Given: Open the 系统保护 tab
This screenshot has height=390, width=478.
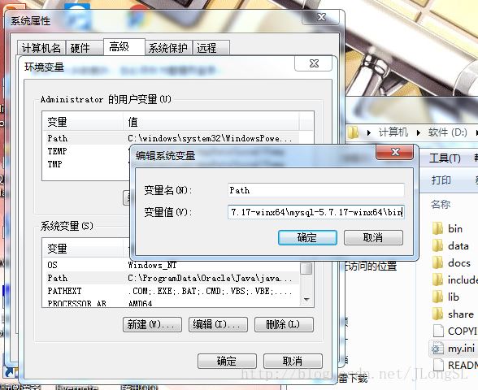Looking at the screenshot, I should pyautogui.click(x=168, y=48).
